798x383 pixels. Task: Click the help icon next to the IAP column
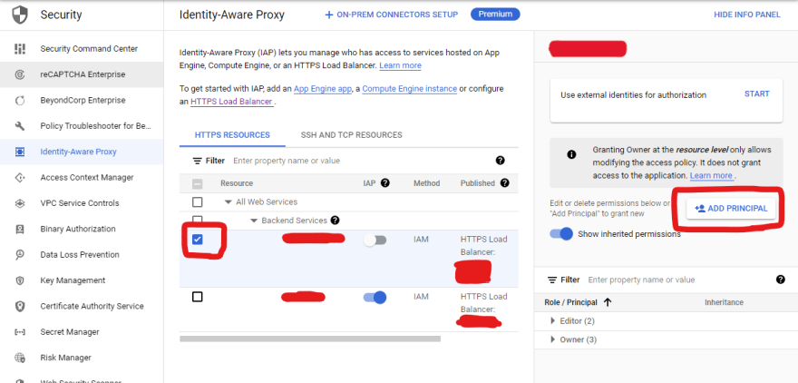click(385, 182)
